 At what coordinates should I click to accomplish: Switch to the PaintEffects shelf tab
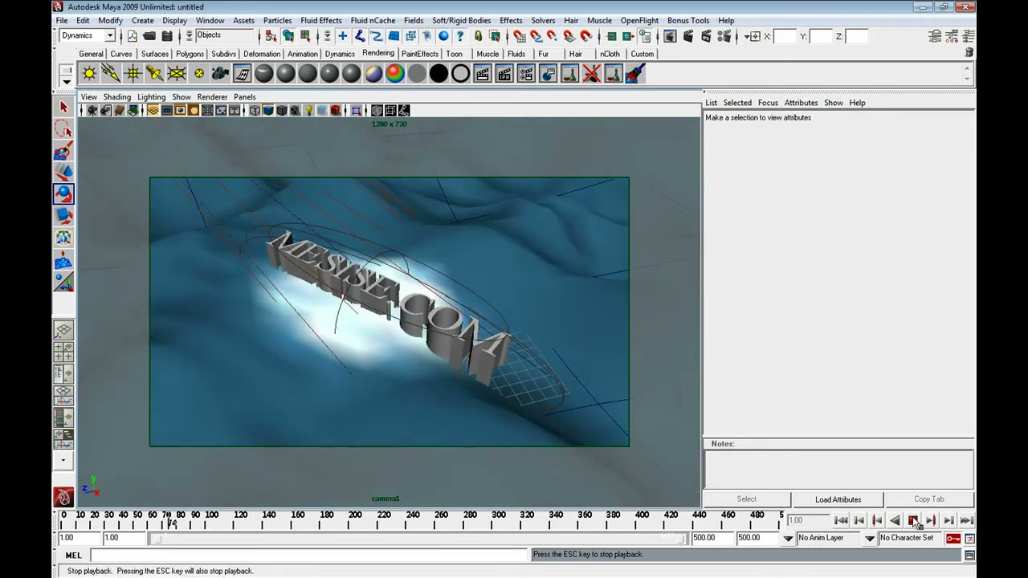coord(420,54)
